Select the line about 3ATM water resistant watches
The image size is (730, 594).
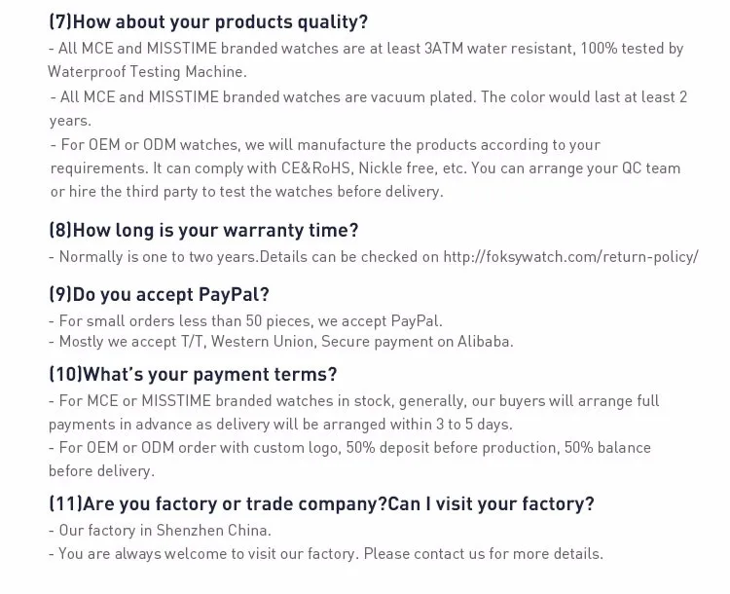(366, 49)
